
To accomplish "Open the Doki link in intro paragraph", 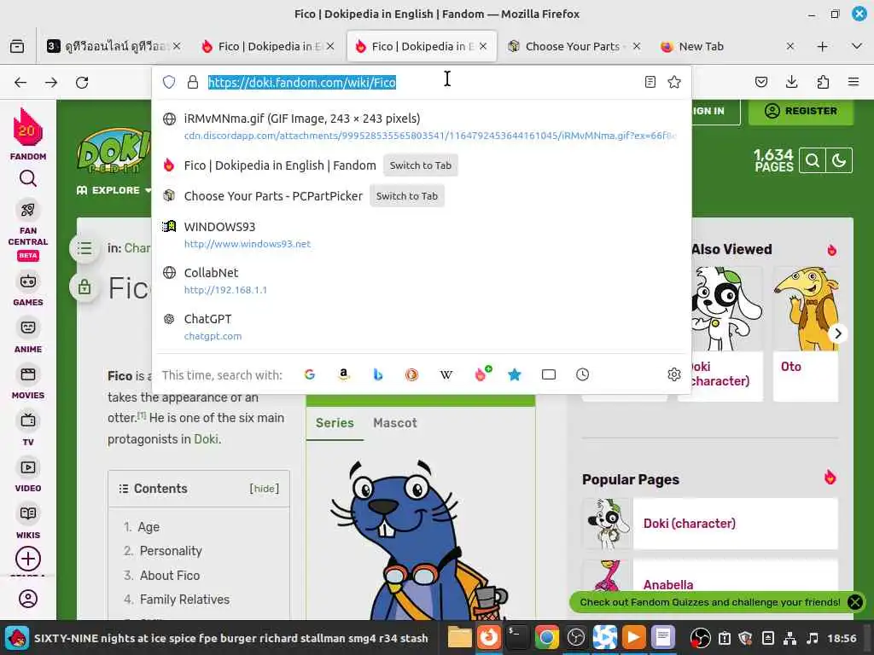I will tap(207, 439).
